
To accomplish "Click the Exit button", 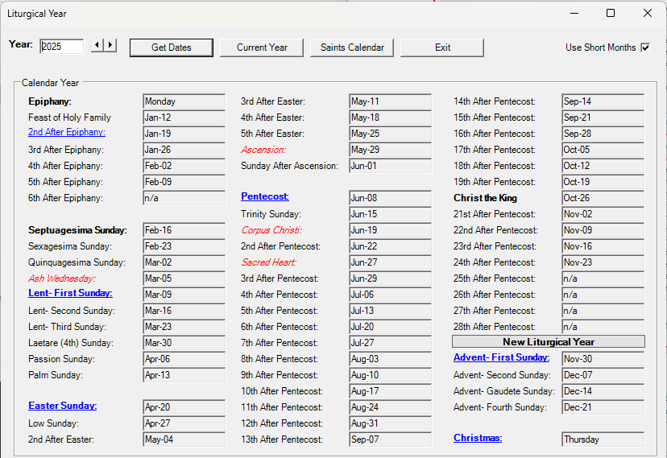I will [442, 47].
